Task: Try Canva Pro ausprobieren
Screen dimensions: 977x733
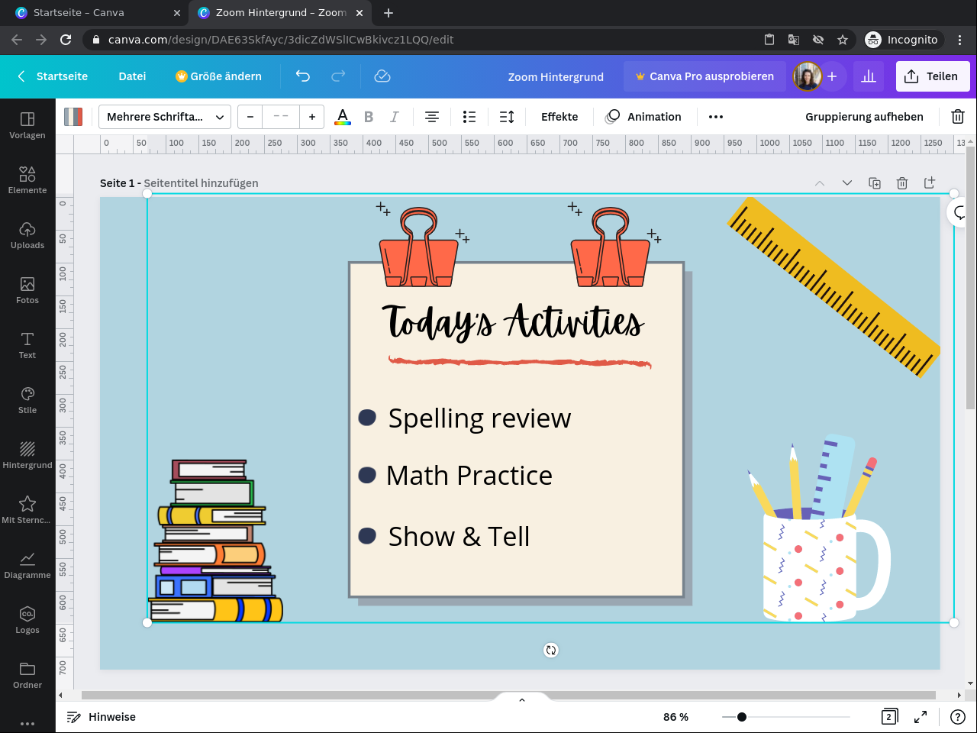Action: (705, 76)
